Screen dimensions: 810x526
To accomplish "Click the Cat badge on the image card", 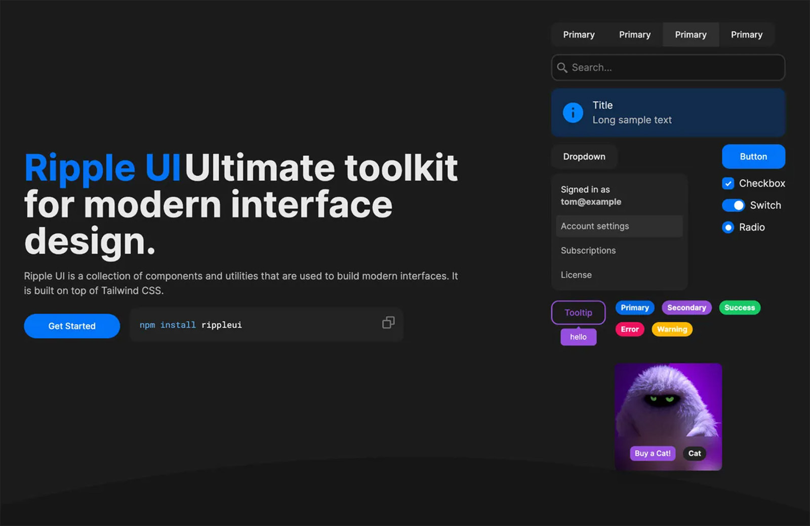I will (x=695, y=454).
